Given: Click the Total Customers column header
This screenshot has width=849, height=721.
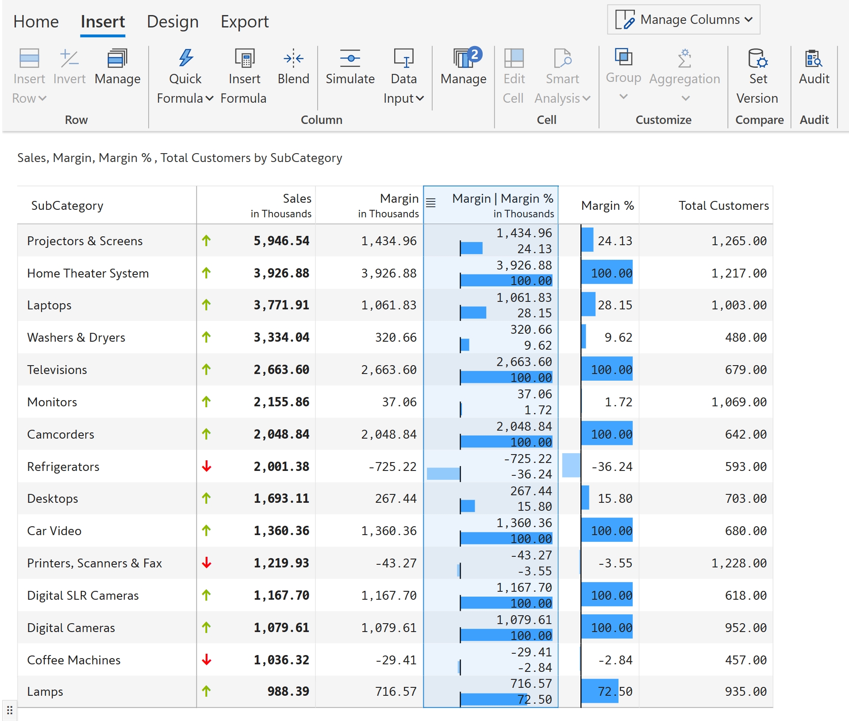Looking at the screenshot, I should 723,205.
